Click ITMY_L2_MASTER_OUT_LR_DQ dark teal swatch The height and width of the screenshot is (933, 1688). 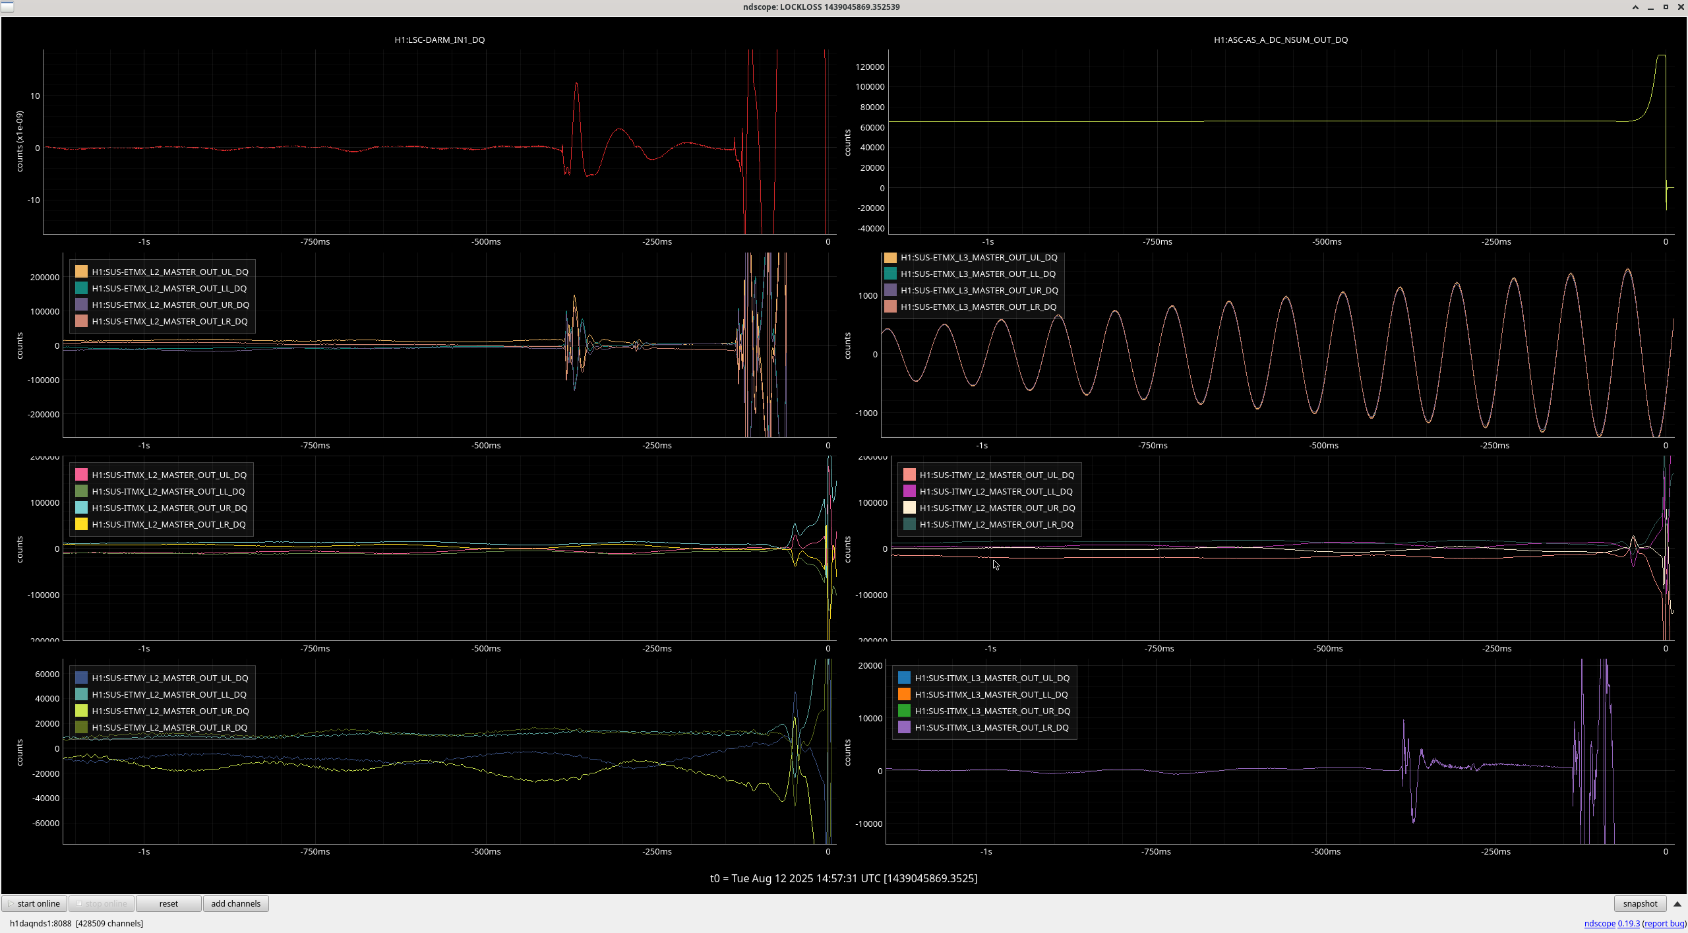909,524
